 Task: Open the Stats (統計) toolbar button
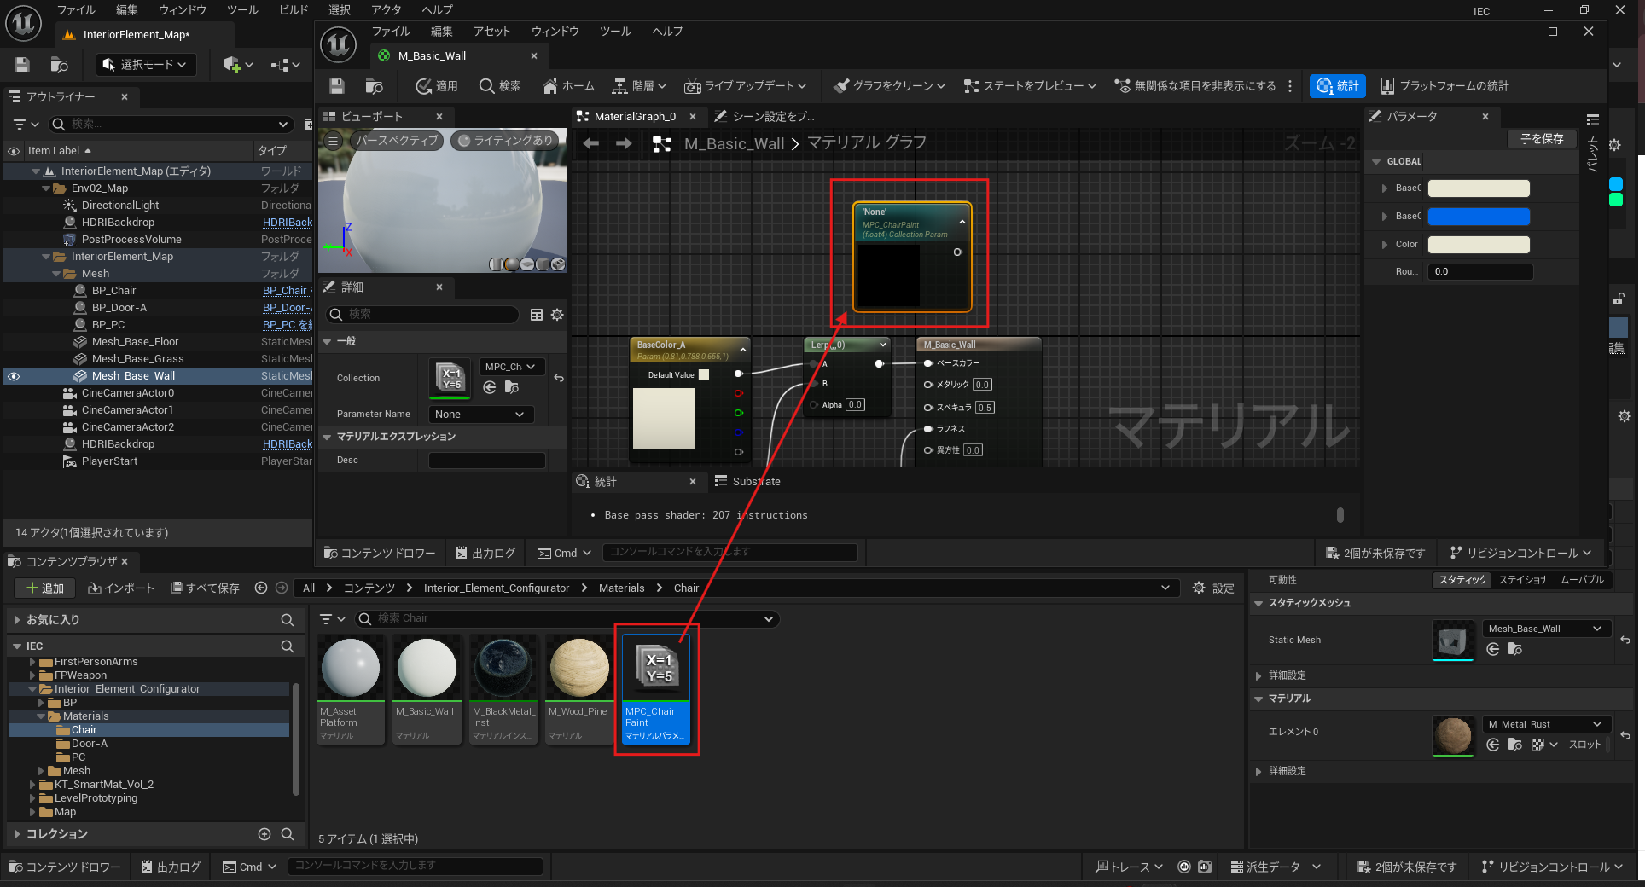[1337, 86]
